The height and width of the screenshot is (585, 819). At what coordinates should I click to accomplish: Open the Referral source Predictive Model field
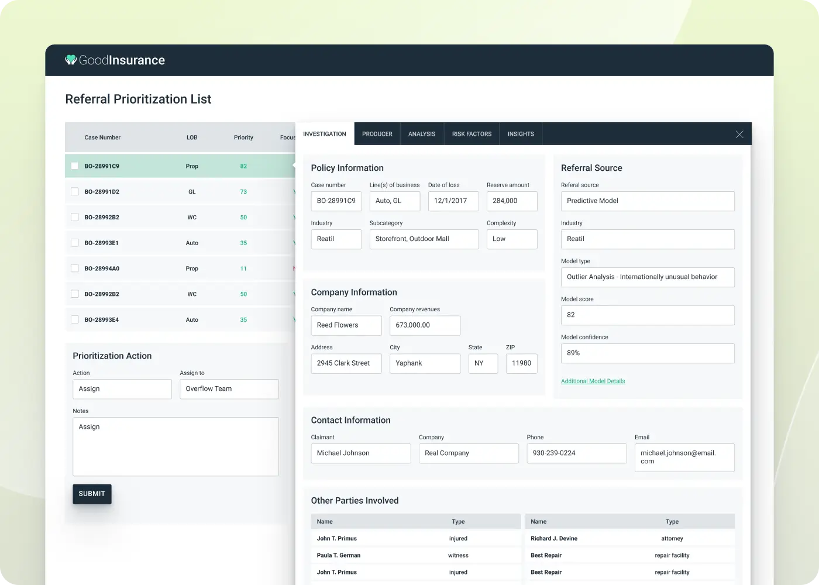pos(647,201)
